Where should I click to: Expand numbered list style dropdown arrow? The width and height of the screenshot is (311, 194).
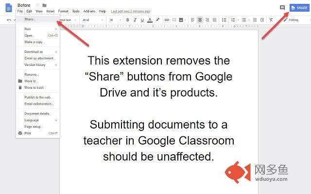coord(238,20)
